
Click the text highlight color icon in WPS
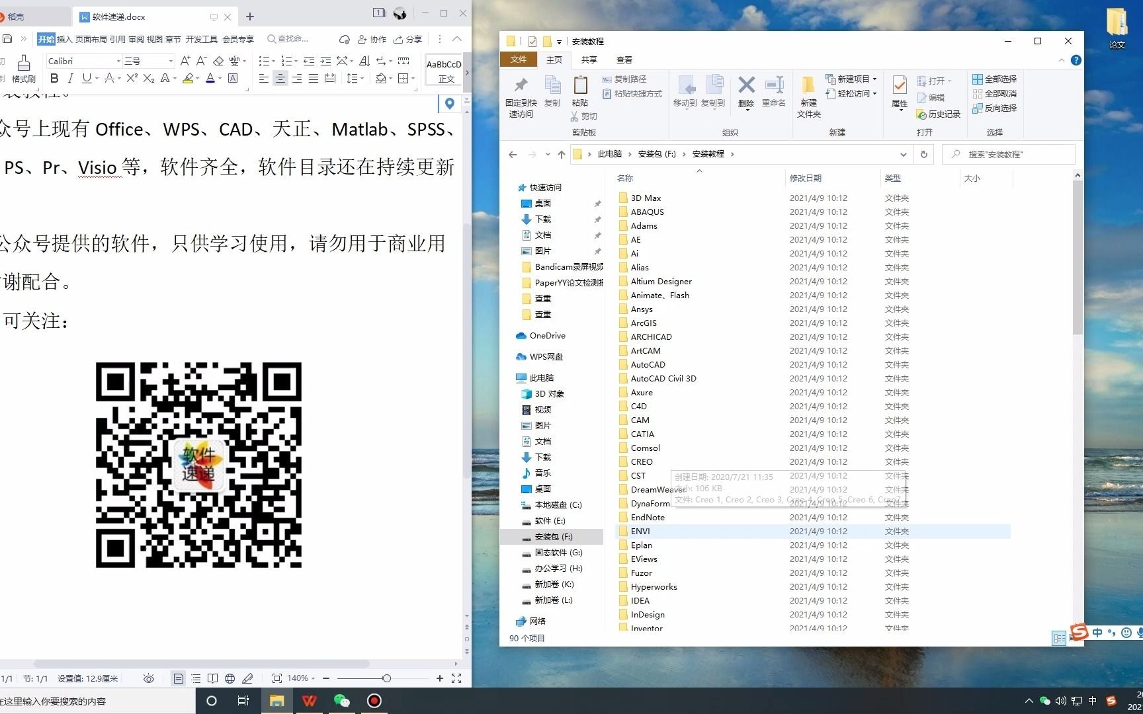[189, 79]
